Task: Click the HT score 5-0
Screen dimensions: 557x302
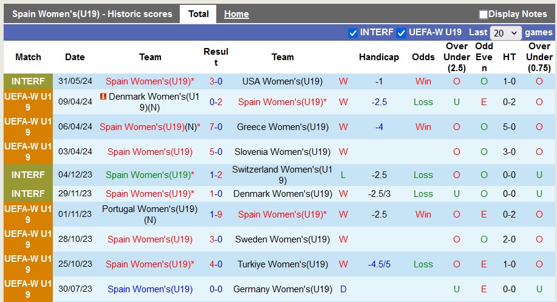Action: coord(509,127)
